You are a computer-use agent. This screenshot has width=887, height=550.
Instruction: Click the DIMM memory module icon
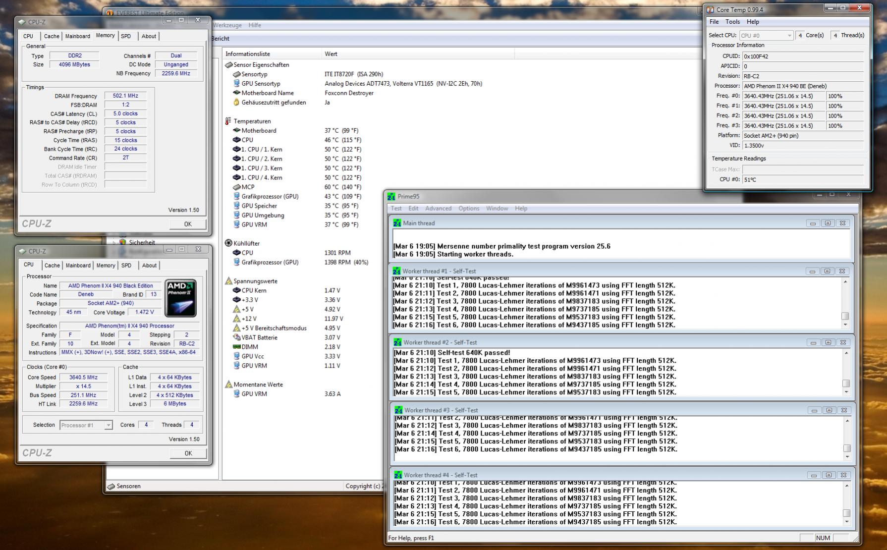point(236,347)
